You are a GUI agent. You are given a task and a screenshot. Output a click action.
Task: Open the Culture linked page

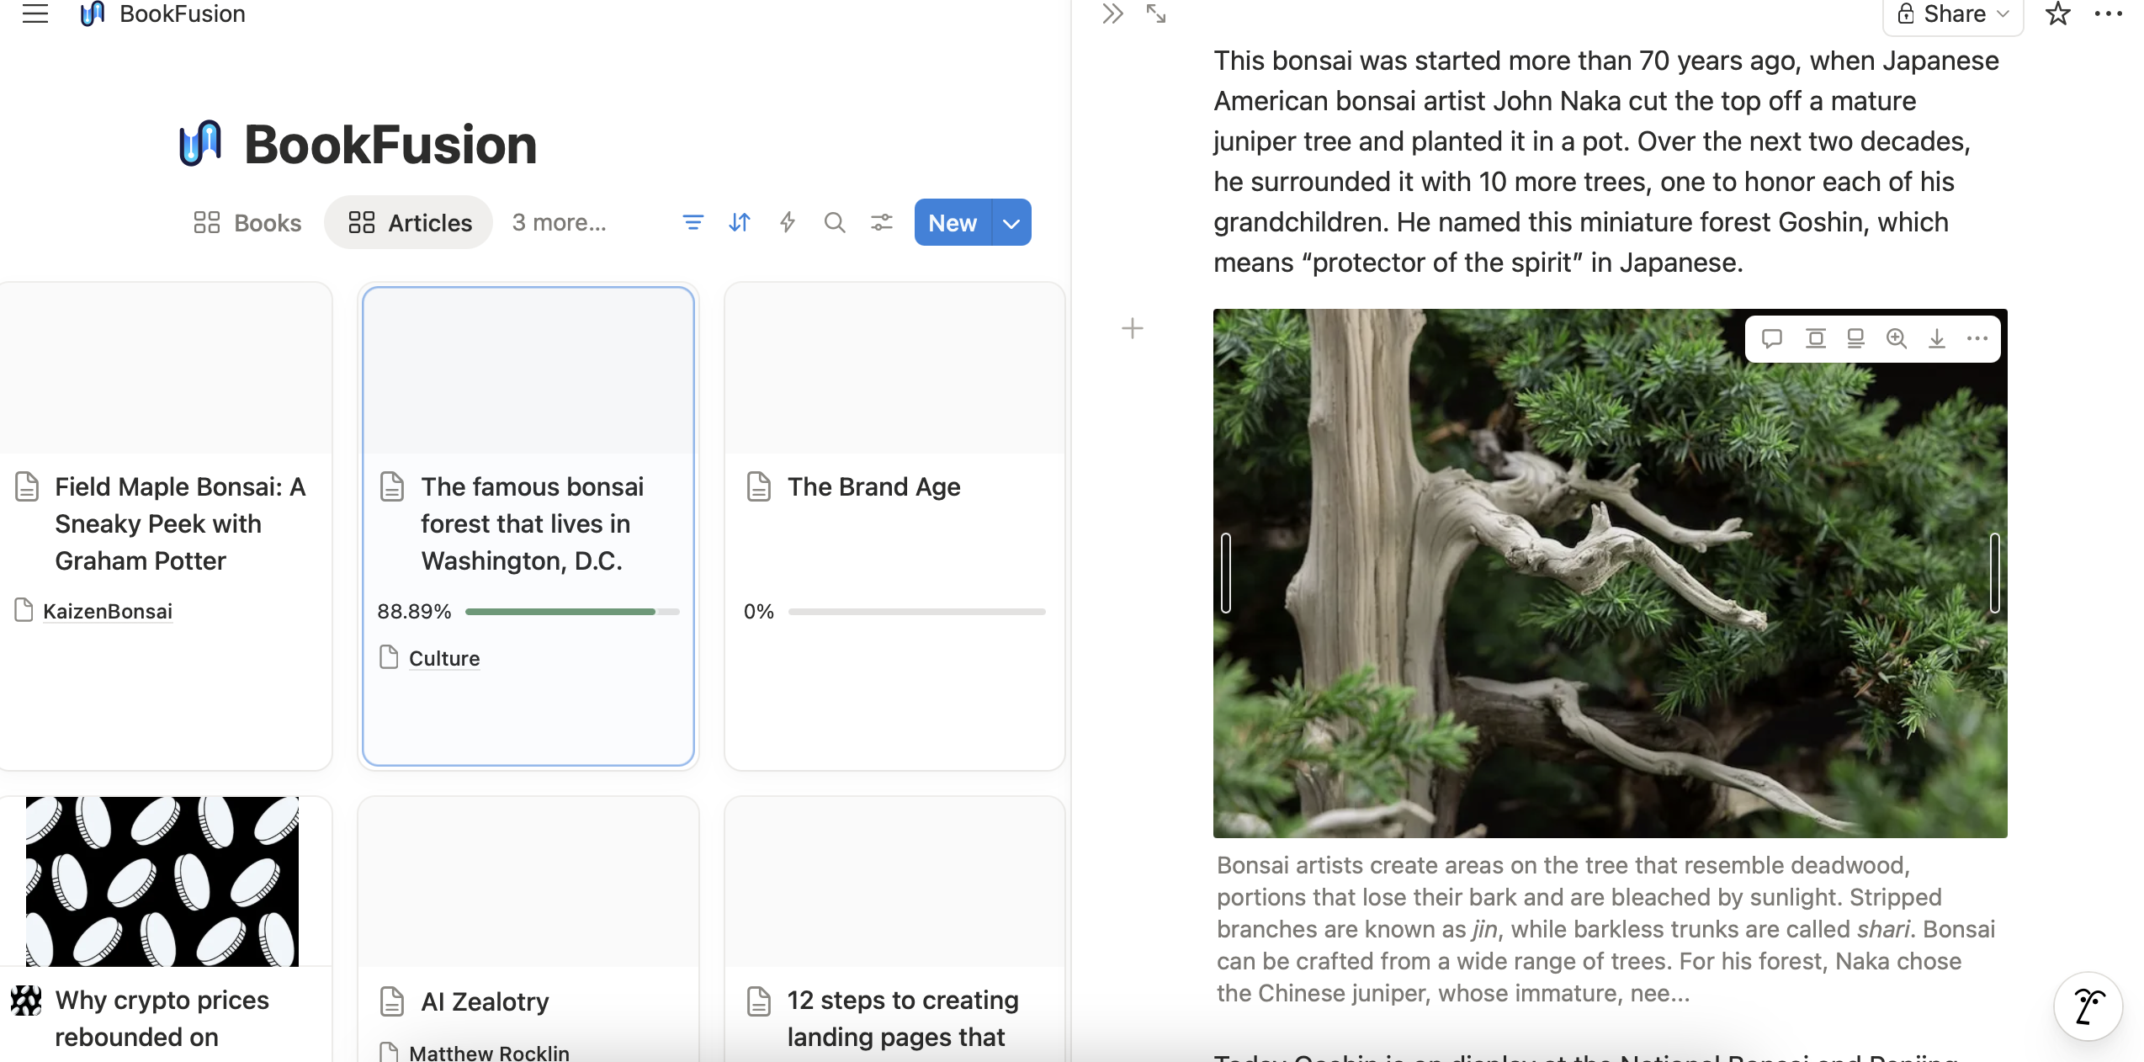pyautogui.click(x=444, y=658)
